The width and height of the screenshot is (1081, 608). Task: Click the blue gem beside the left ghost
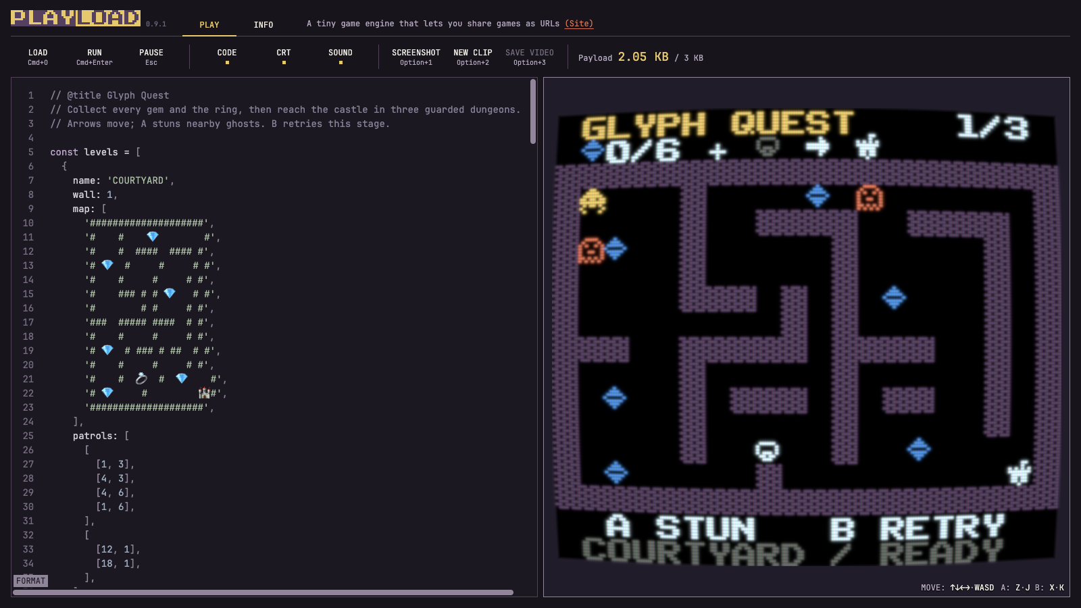(615, 249)
